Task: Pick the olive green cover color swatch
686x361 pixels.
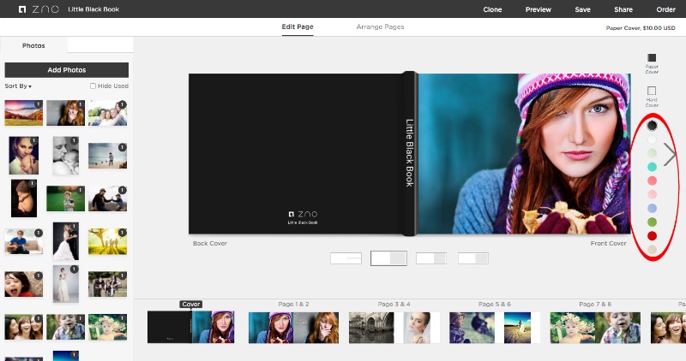Action: pyautogui.click(x=652, y=222)
